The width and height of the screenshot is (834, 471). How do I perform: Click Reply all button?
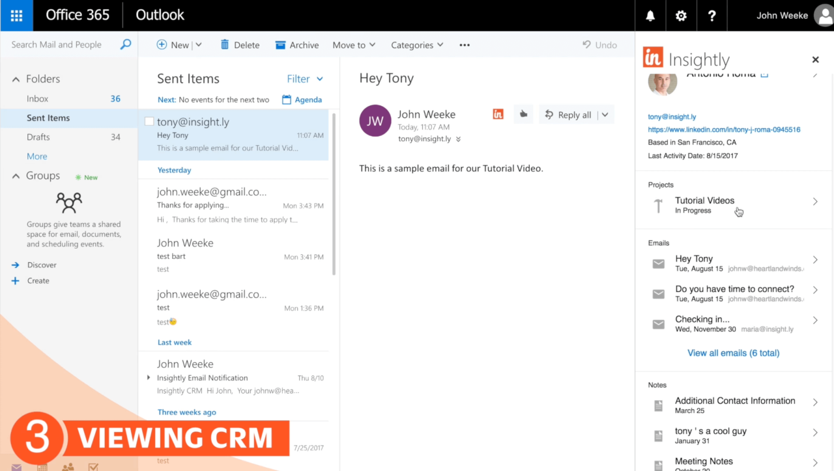(x=568, y=114)
